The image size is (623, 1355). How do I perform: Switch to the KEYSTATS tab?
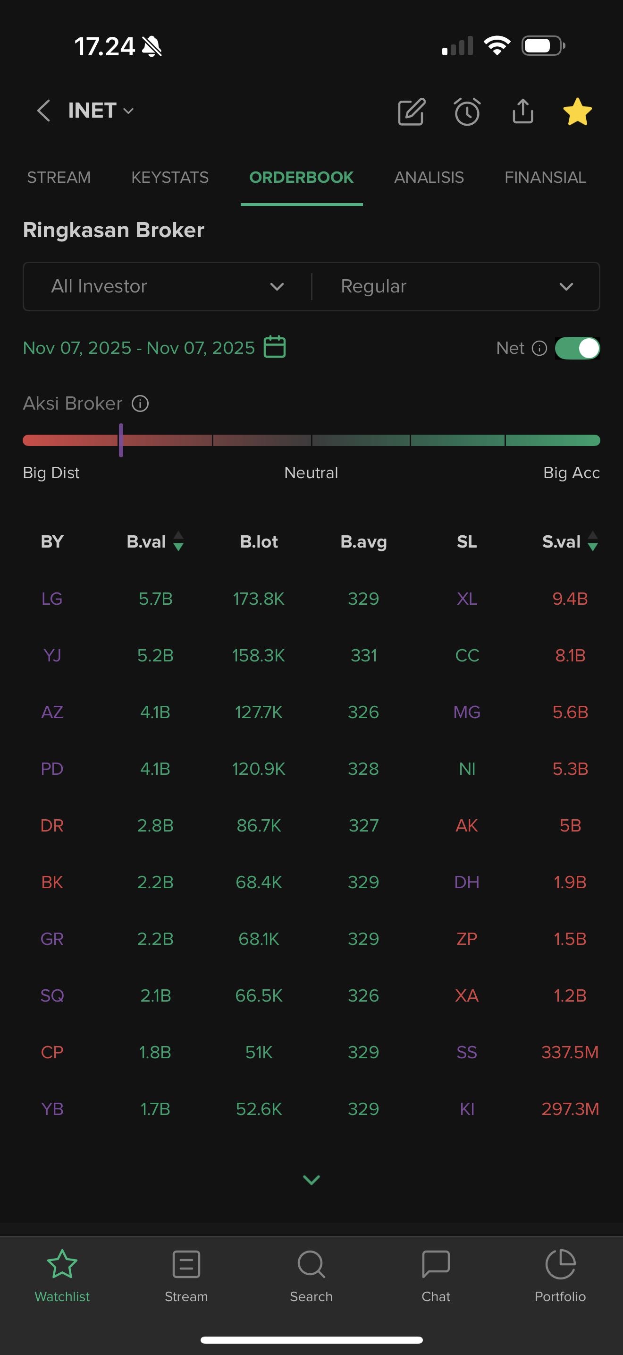coord(169,178)
